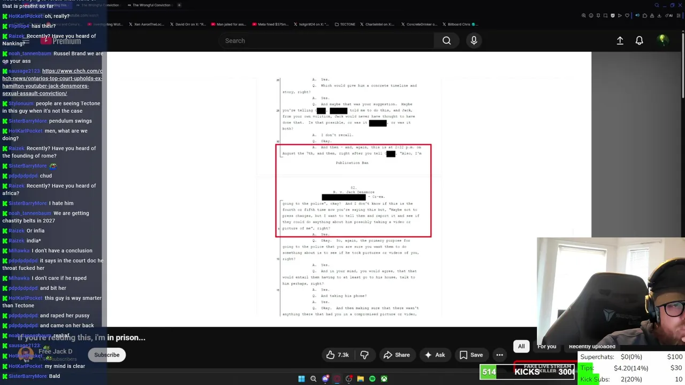Open YouTube notifications bell
685x385 pixels.
(x=639, y=41)
